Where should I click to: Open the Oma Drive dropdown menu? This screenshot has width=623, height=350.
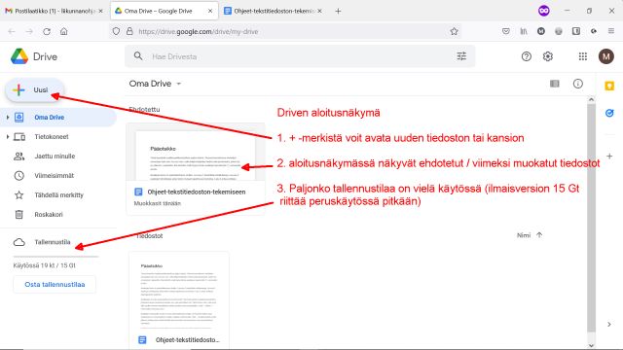point(156,84)
